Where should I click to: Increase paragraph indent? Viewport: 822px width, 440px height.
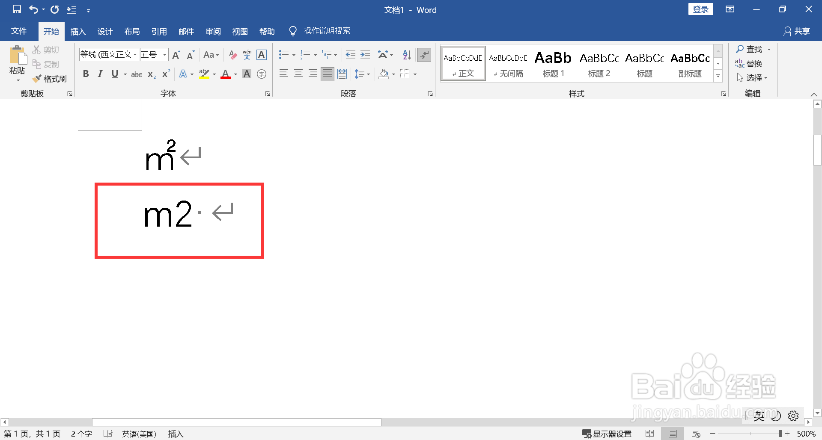click(365, 55)
